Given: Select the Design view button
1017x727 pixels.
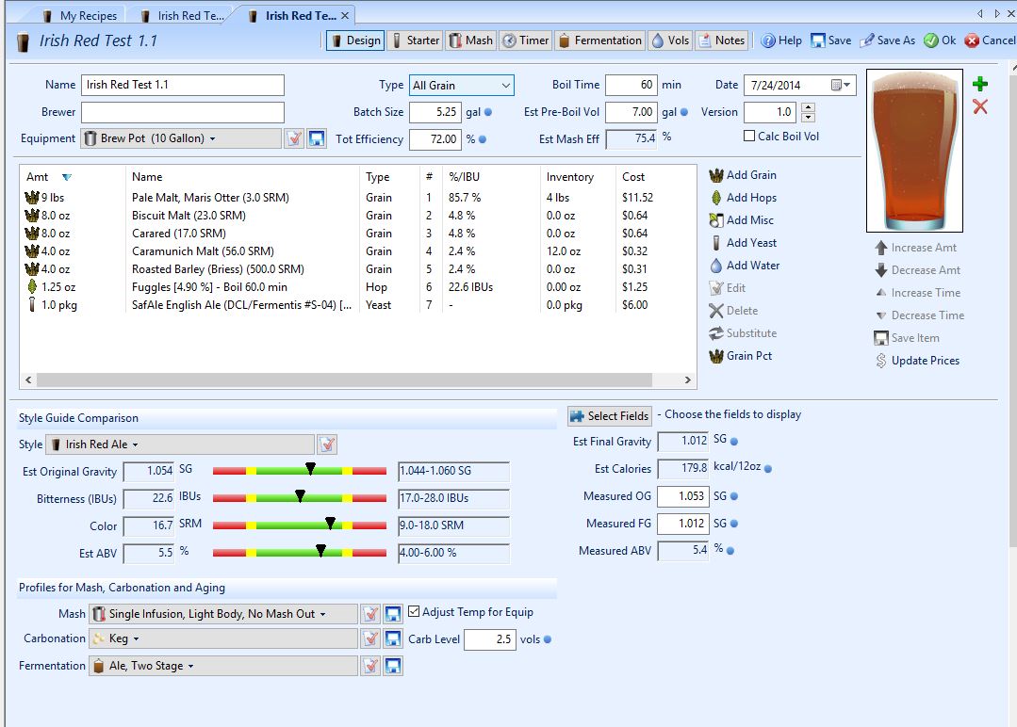Looking at the screenshot, I should point(355,40).
